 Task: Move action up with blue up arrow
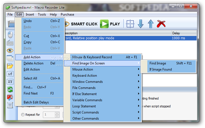(151, 24)
